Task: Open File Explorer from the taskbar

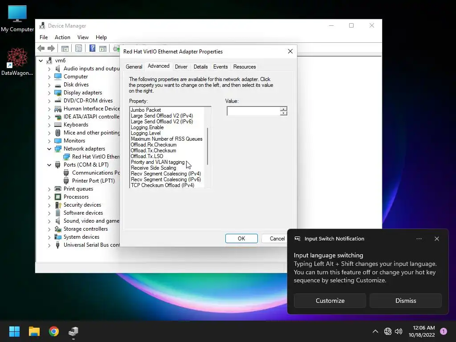Action: pyautogui.click(x=34, y=331)
